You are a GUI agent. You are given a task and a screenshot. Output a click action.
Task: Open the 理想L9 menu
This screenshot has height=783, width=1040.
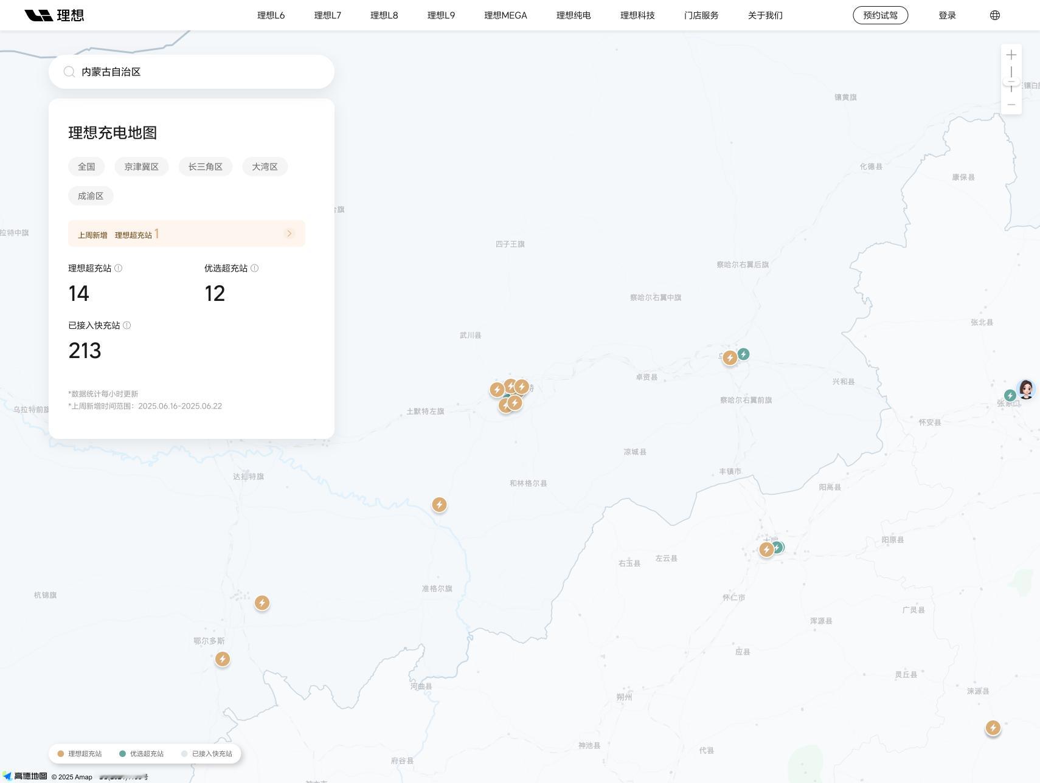click(441, 15)
